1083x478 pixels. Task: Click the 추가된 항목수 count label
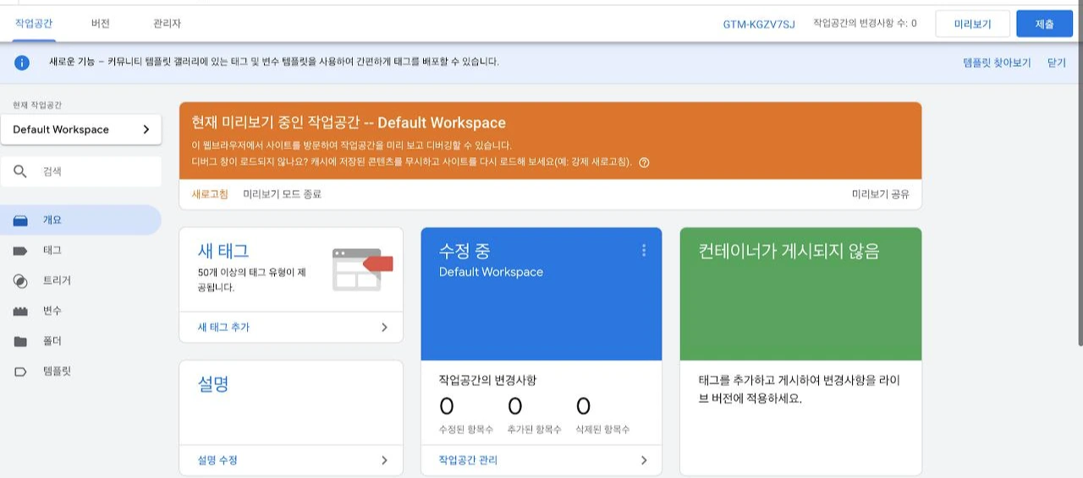[534, 430]
